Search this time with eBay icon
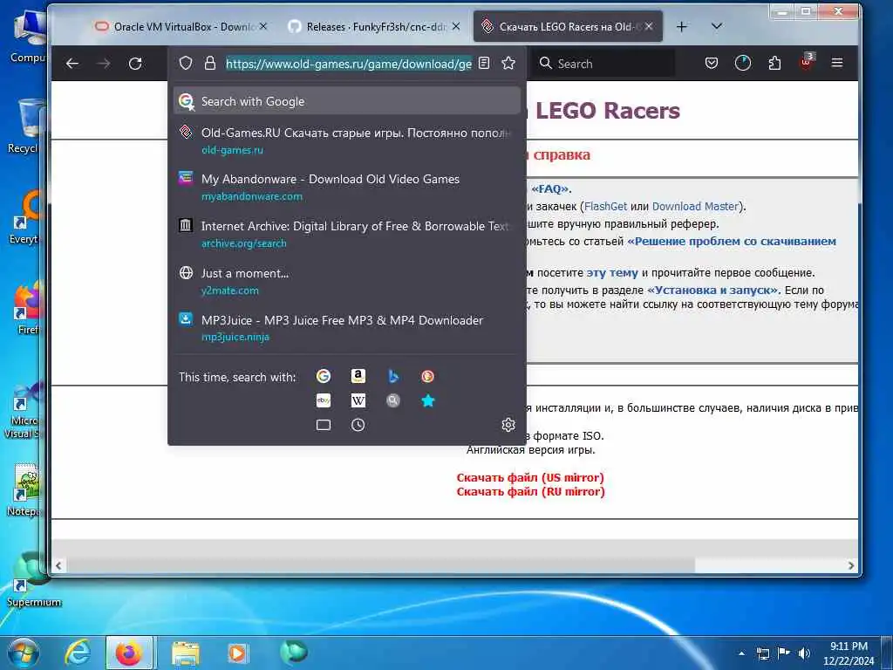This screenshot has height=670, width=893. pyautogui.click(x=324, y=400)
